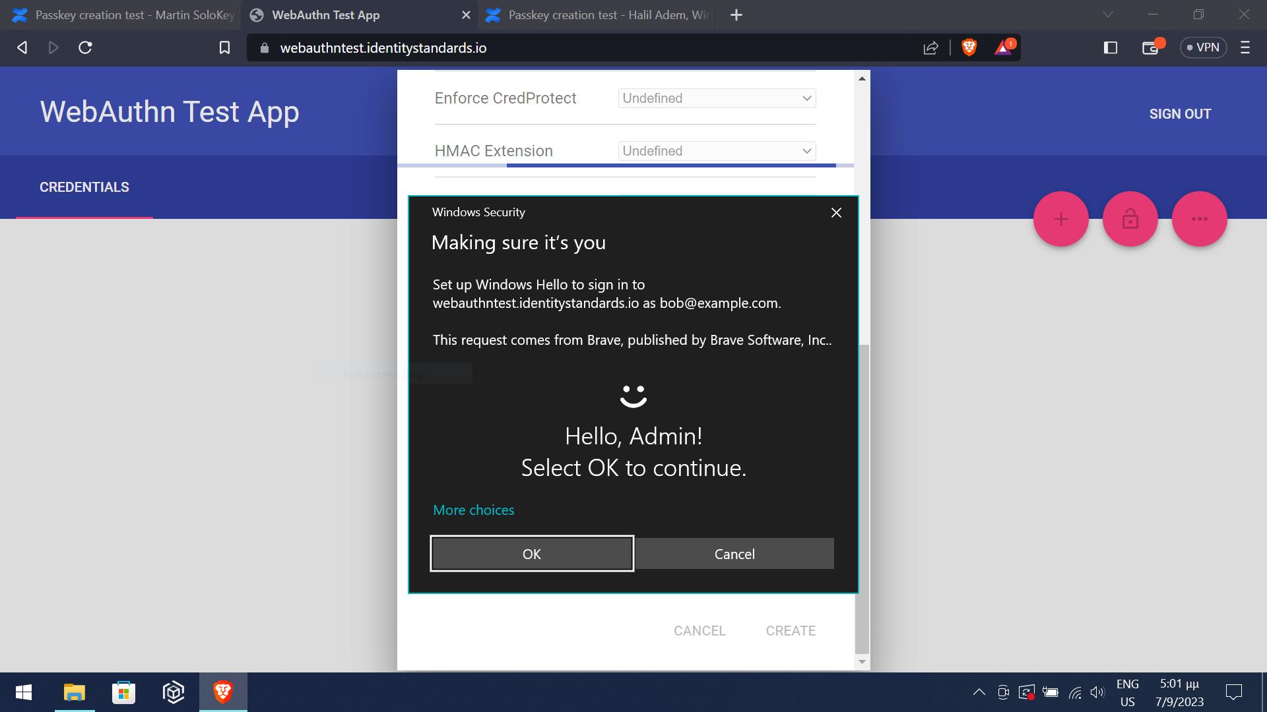Open the share page icon
This screenshot has height=712, width=1267.
930,47
